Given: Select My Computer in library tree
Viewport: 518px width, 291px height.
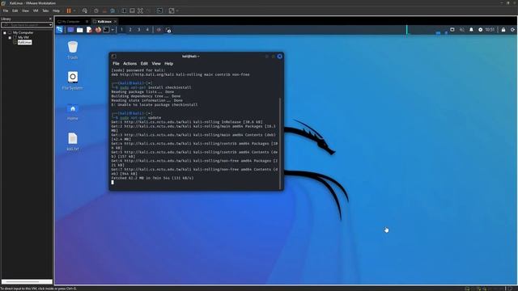Looking at the screenshot, I should [23, 32].
